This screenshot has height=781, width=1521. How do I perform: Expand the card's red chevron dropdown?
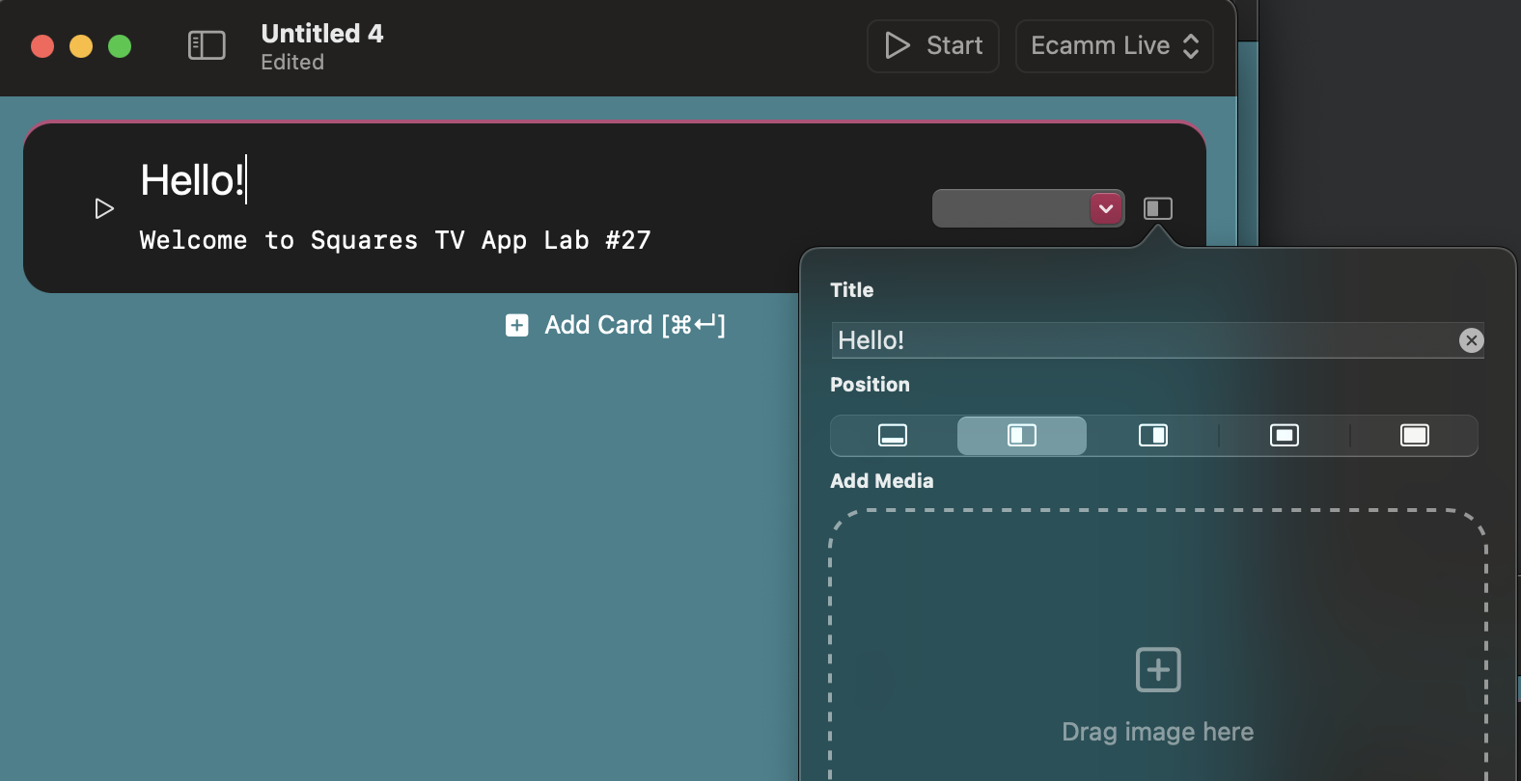point(1106,208)
